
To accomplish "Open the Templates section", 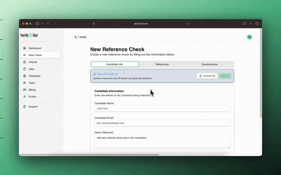I will (34, 76).
